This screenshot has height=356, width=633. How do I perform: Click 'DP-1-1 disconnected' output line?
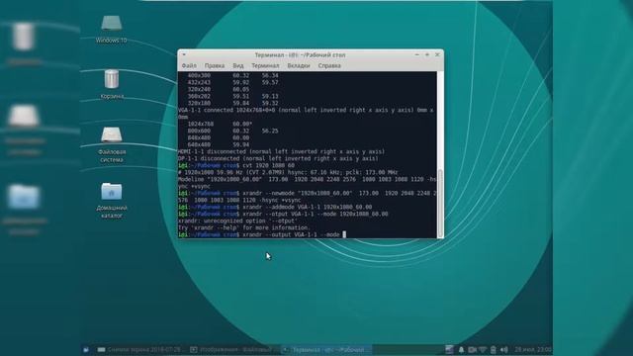(x=278, y=158)
